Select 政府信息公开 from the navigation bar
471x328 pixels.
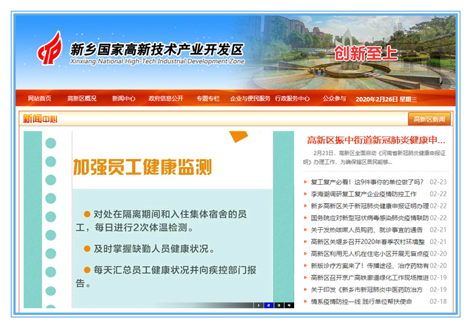(166, 99)
